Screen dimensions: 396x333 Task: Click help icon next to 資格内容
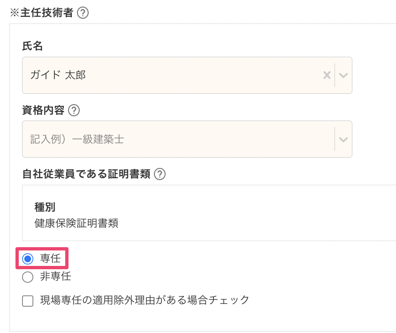coord(74,110)
